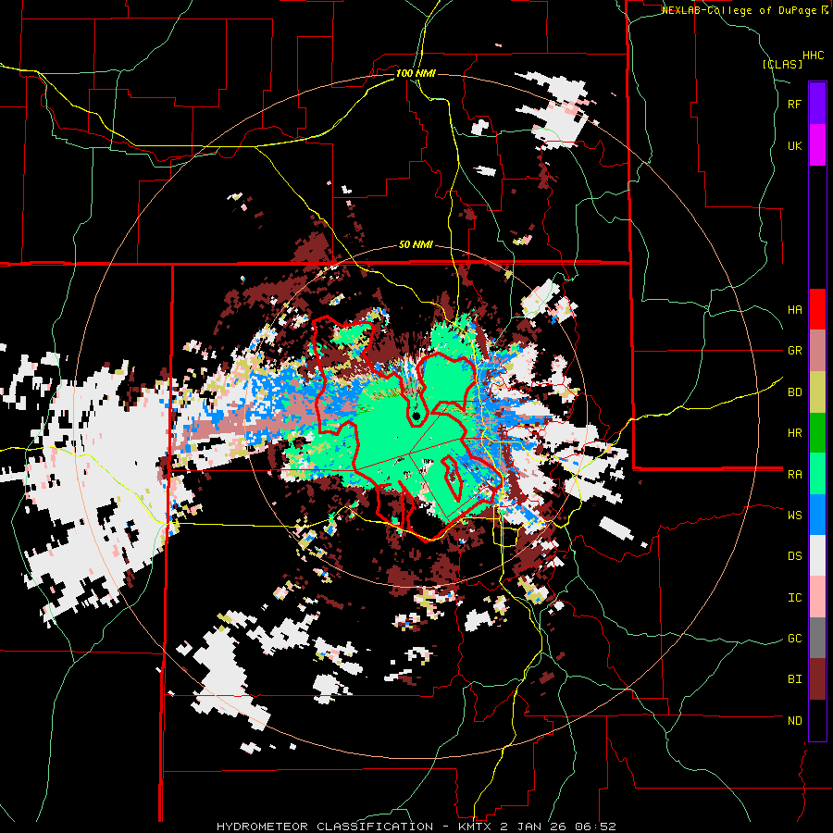Click the GR legend color block
The width and height of the screenshot is (833, 833).
(x=817, y=351)
